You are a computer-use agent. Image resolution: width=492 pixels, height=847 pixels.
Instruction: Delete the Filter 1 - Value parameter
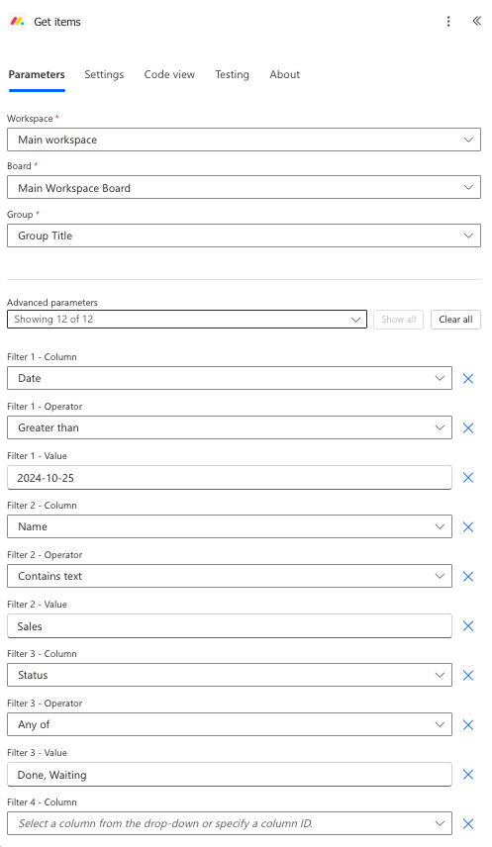click(468, 478)
